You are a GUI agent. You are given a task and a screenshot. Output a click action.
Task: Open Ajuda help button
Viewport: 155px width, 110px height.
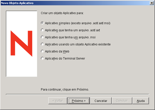141,101
